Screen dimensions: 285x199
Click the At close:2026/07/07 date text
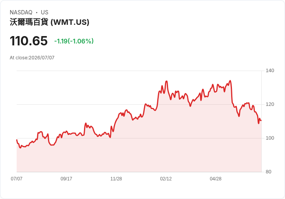tap(32, 58)
